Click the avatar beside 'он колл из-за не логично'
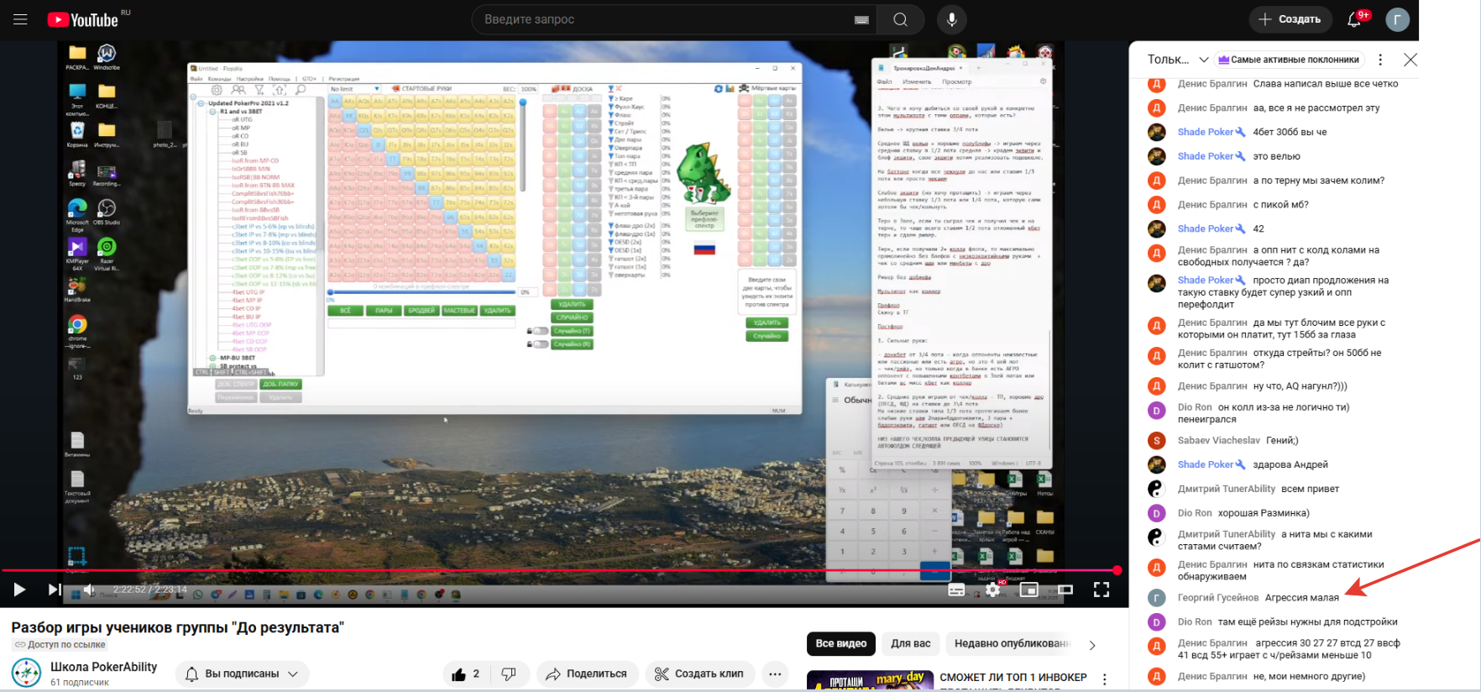The image size is (1481, 692). 1157,411
